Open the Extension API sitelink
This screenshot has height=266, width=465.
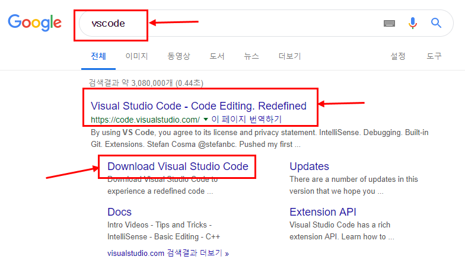click(x=323, y=212)
